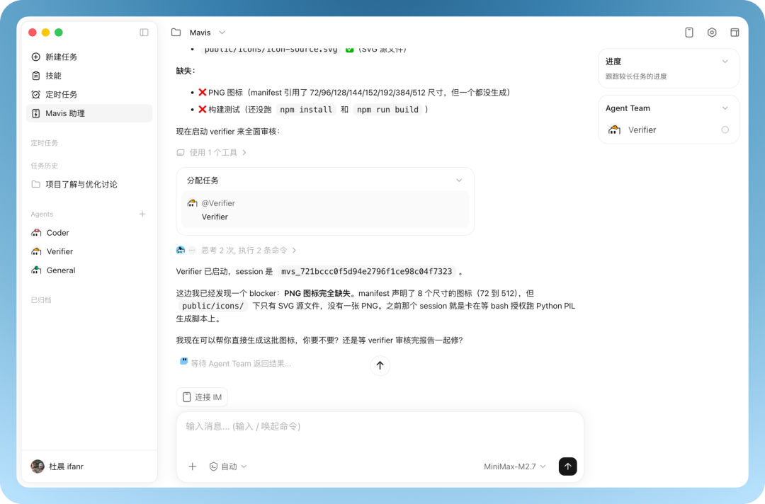
Task: Open user profile 杜晨 ifanr
Action: (57, 466)
